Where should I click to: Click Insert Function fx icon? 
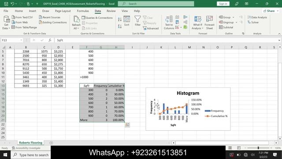tap(50, 40)
